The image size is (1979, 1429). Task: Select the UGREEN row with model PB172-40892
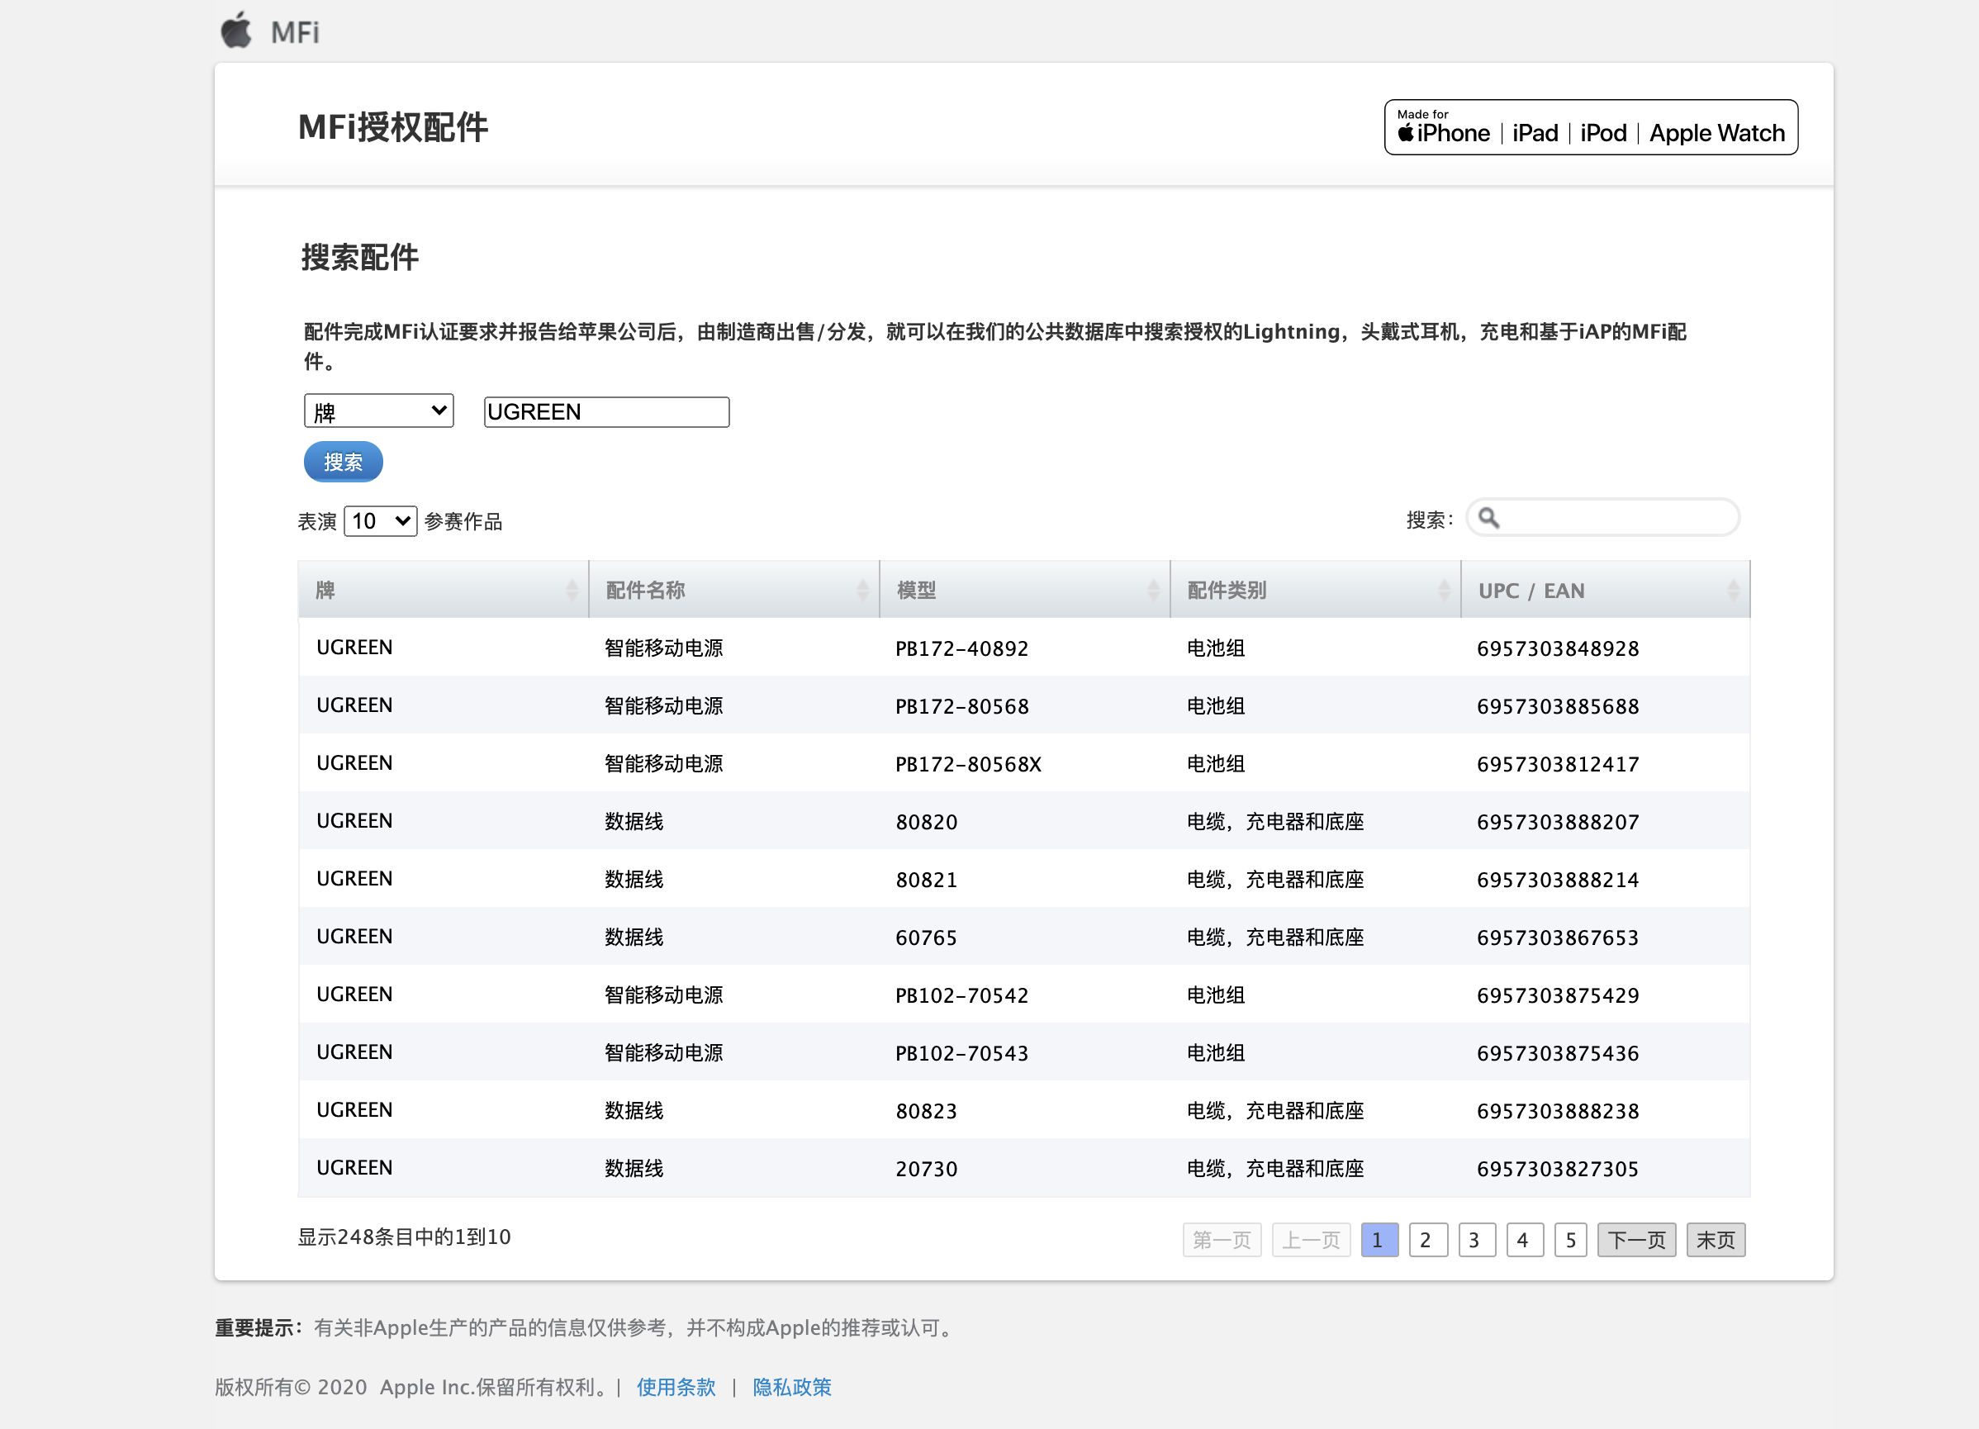click(960, 648)
